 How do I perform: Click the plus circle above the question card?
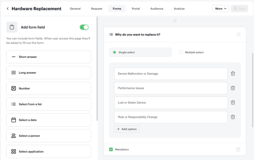[x=175, y=21]
